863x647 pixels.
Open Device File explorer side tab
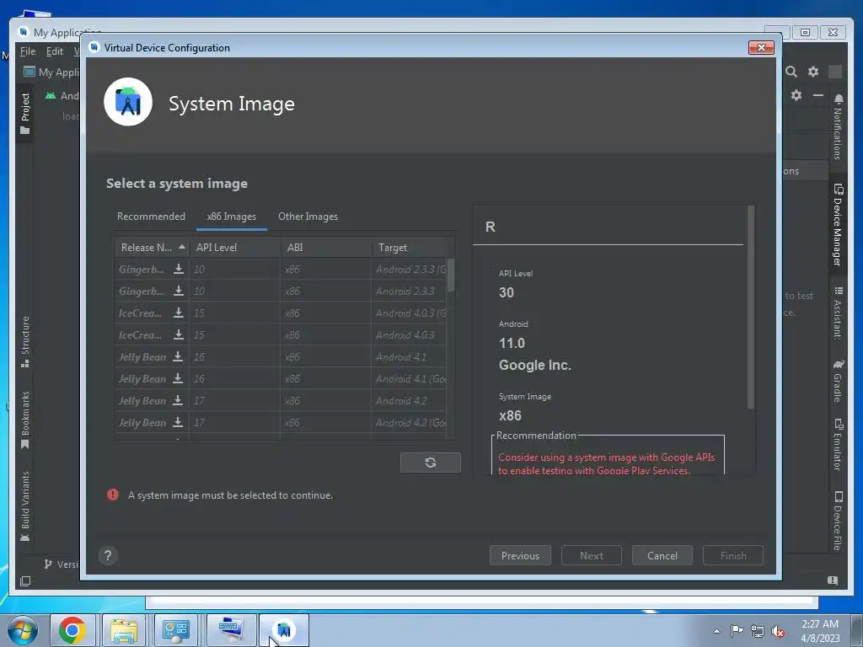pyautogui.click(x=838, y=521)
